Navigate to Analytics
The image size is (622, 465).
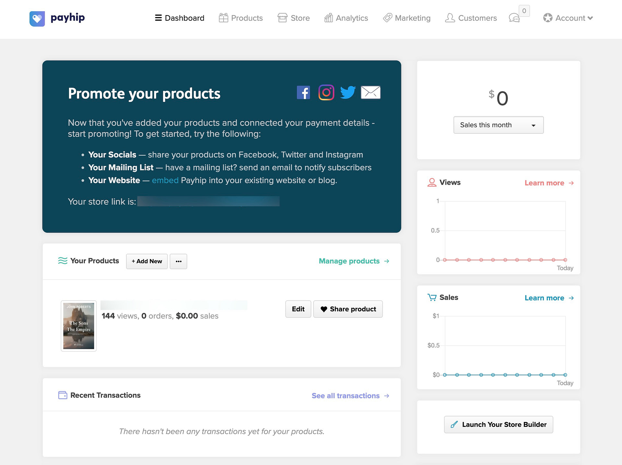pyautogui.click(x=346, y=18)
